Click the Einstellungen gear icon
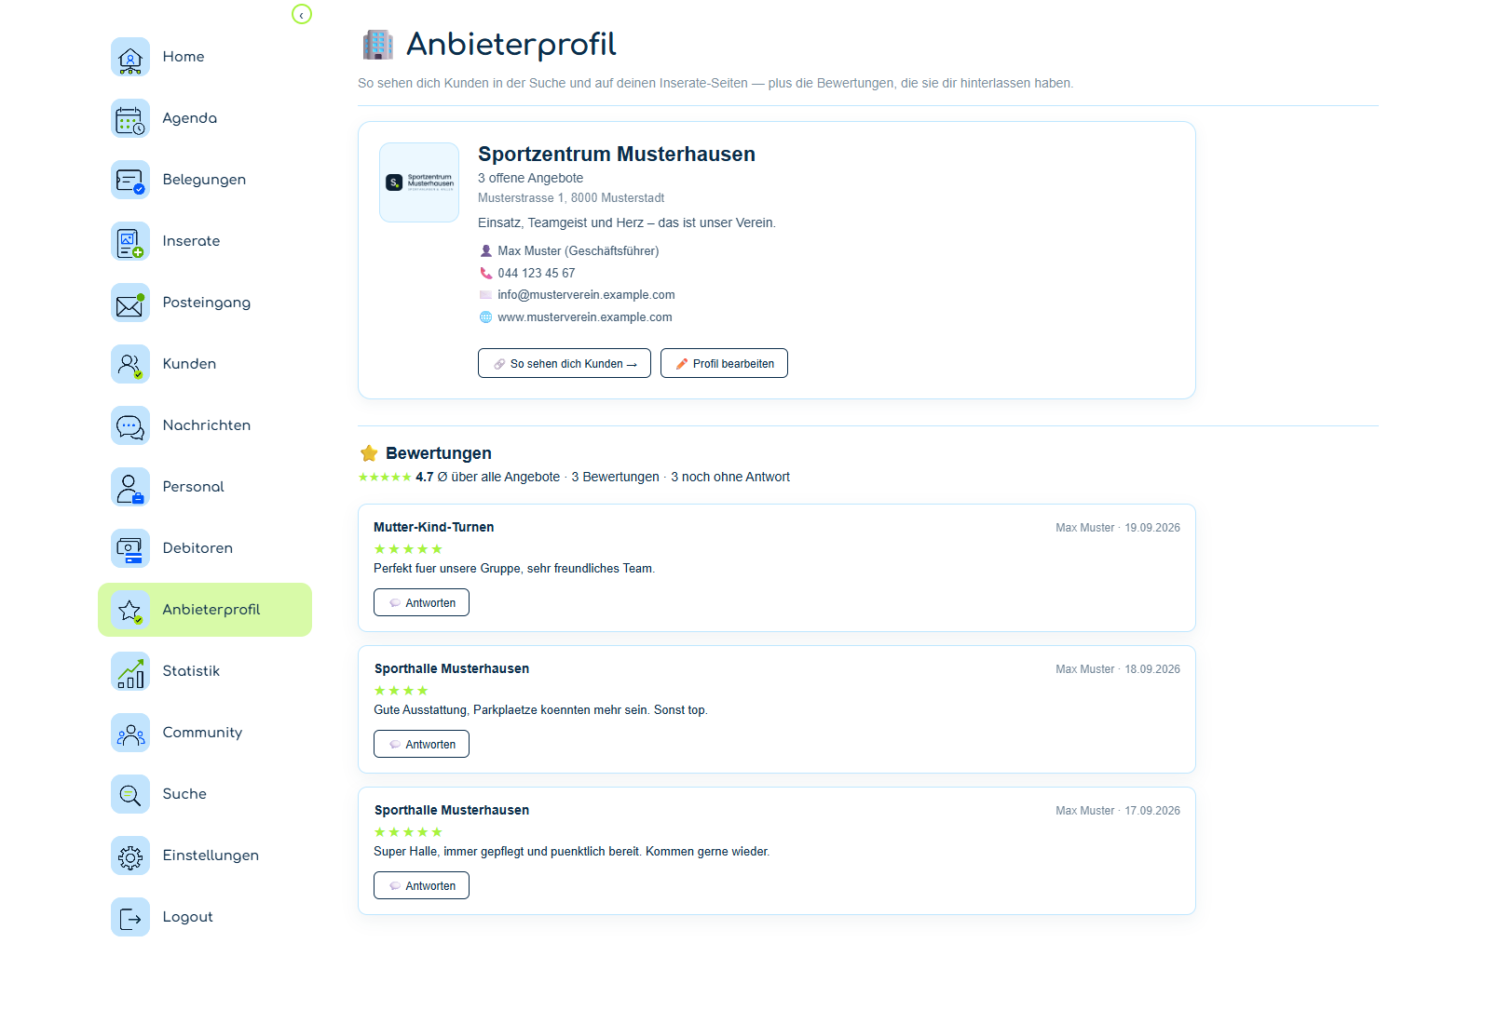Image resolution: width=1498 pixels, height=1024 pixels. [x=130, y=856]
